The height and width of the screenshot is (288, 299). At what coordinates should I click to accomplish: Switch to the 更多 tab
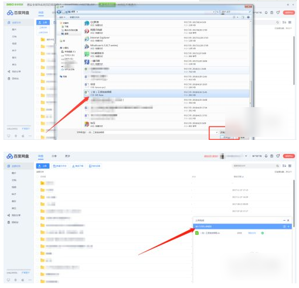coord(67,156)
